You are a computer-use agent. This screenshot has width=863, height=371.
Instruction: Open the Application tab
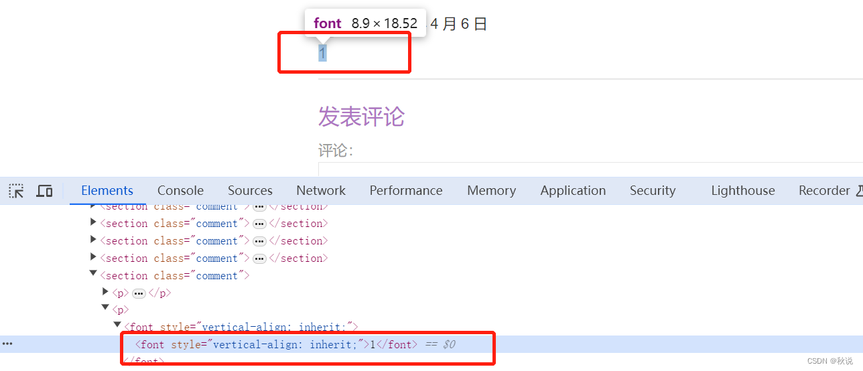573,191
